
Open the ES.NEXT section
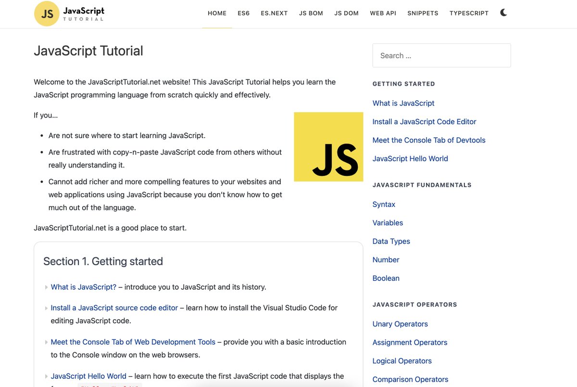pyautogui.click(x=274, y=13)
